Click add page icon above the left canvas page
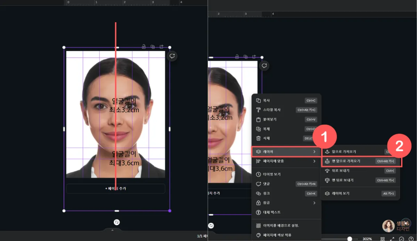The image size is (417, 241). [x=162, y=46]
